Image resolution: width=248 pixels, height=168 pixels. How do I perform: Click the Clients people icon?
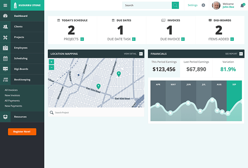[5, 27]
